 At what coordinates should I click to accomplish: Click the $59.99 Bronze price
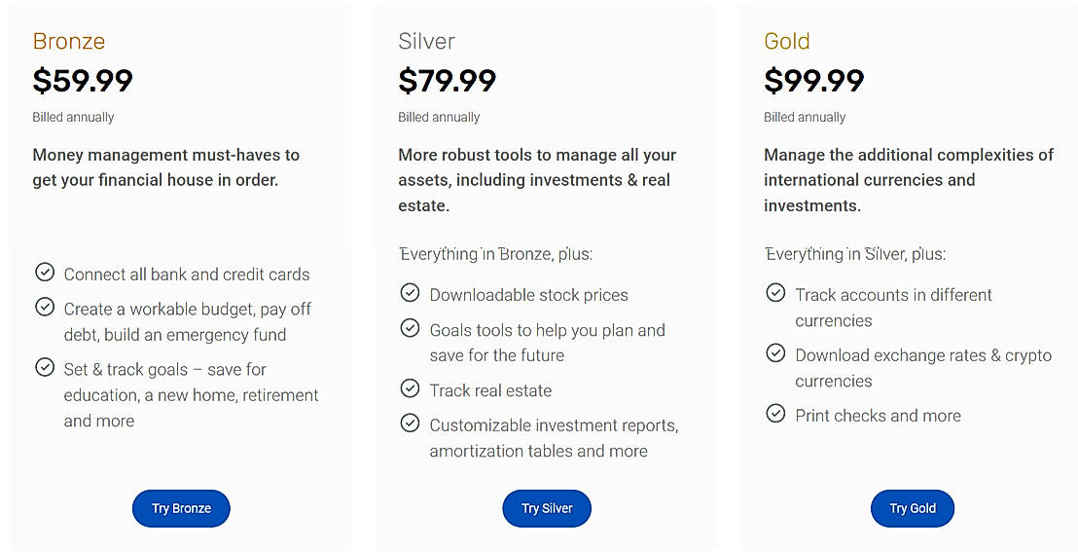click(x=83, y=80)
